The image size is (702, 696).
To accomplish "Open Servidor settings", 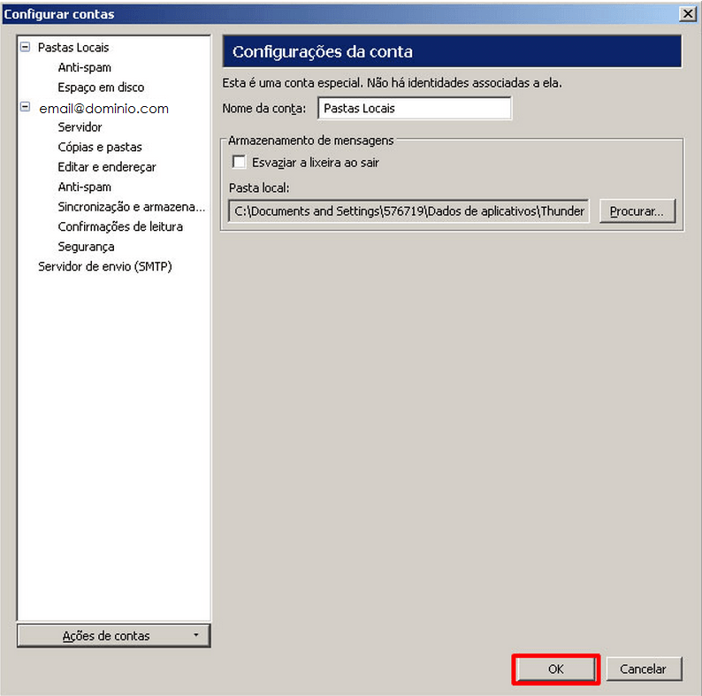I will coord(80,127).
